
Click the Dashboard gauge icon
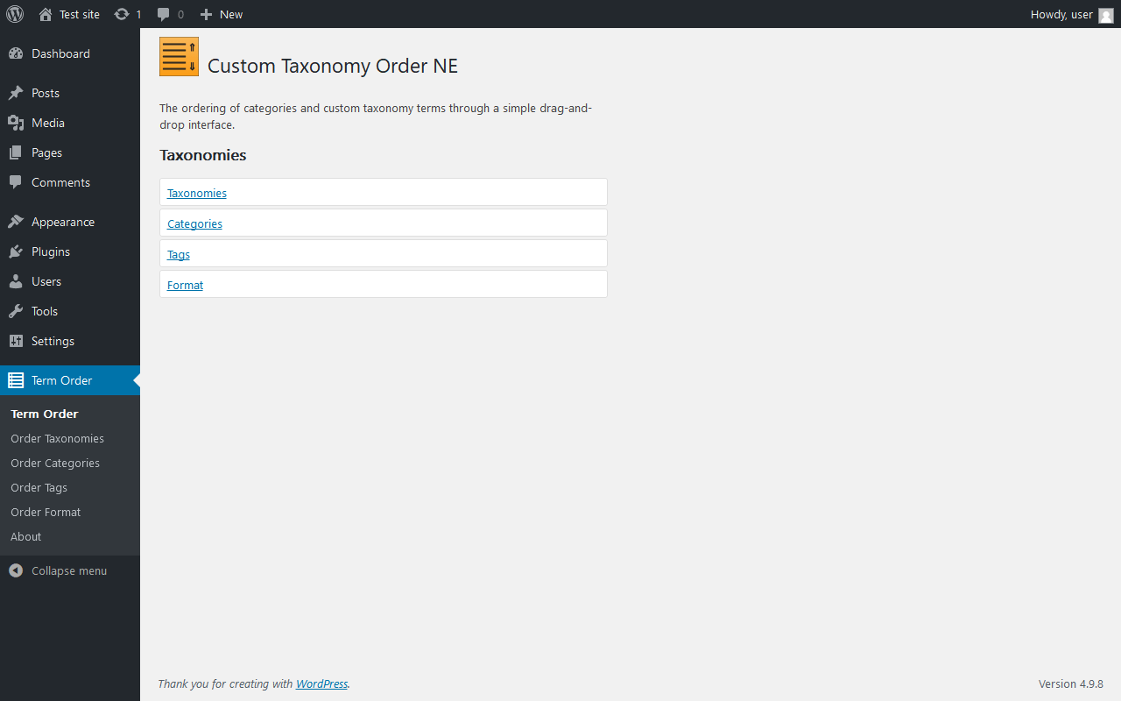click(x=16, y=53)
